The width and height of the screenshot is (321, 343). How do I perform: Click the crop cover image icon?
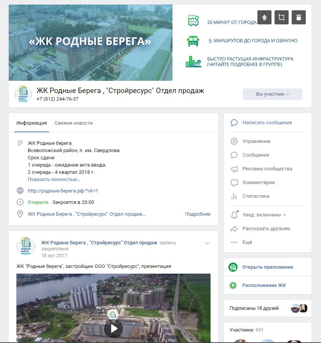pos(281,18)
